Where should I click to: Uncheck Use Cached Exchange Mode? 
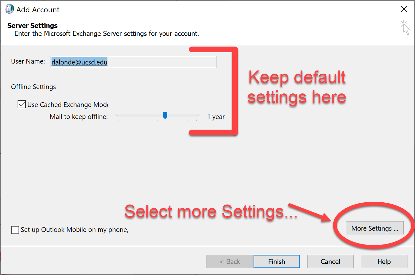coord(22,104)
